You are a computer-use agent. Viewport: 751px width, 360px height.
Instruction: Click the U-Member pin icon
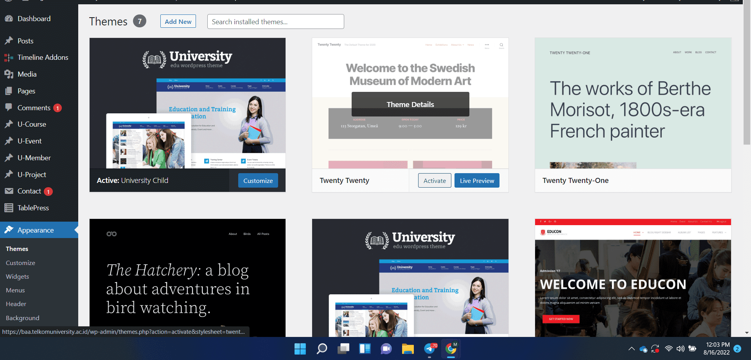click(x=9, y=158)
